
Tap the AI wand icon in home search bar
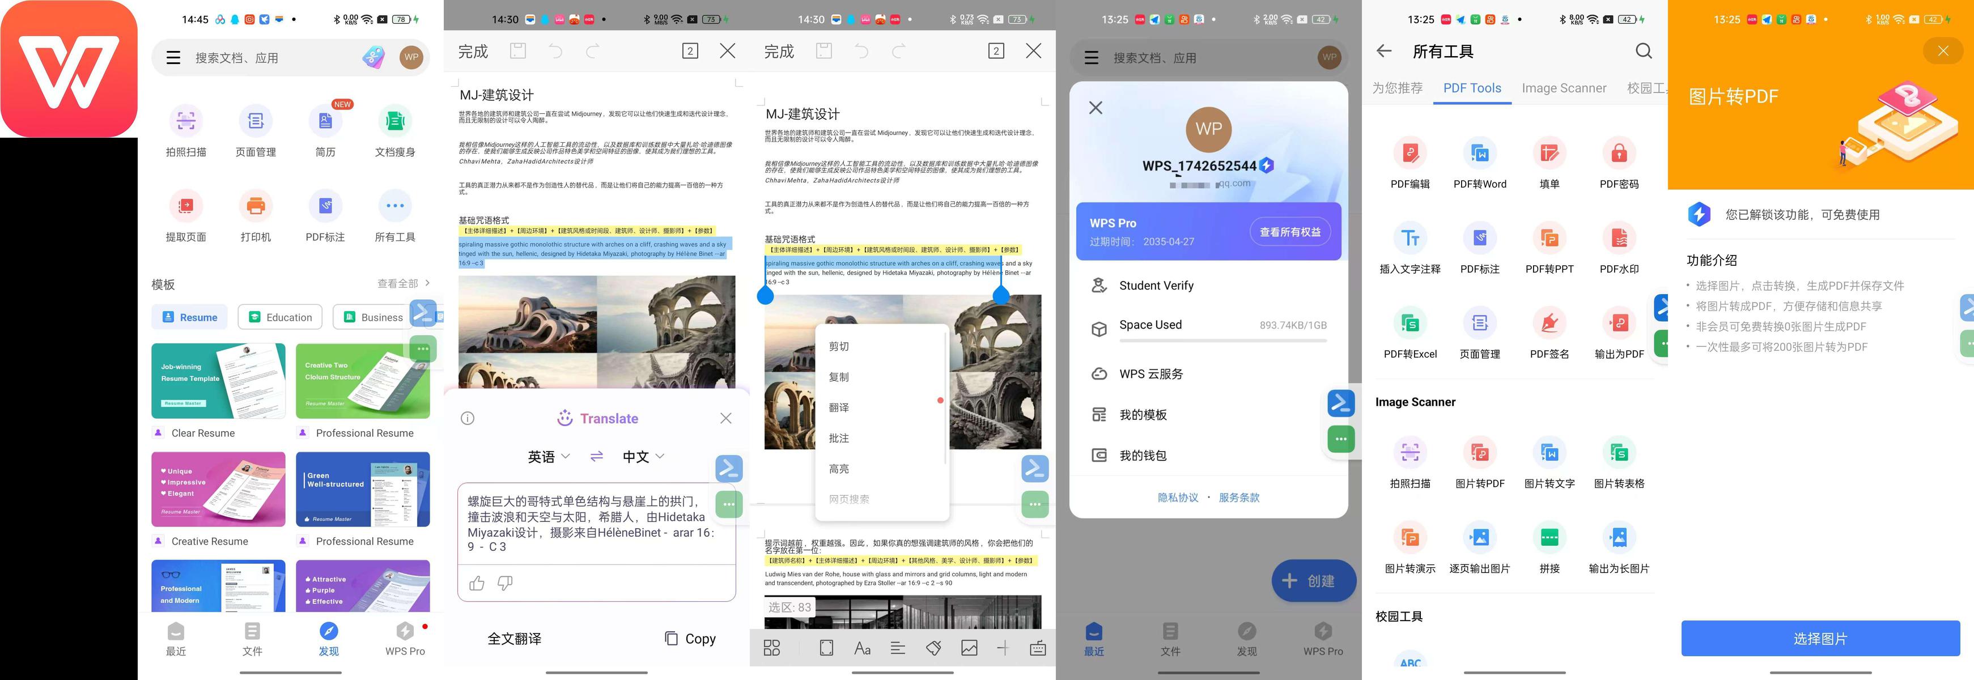[373, 57]
